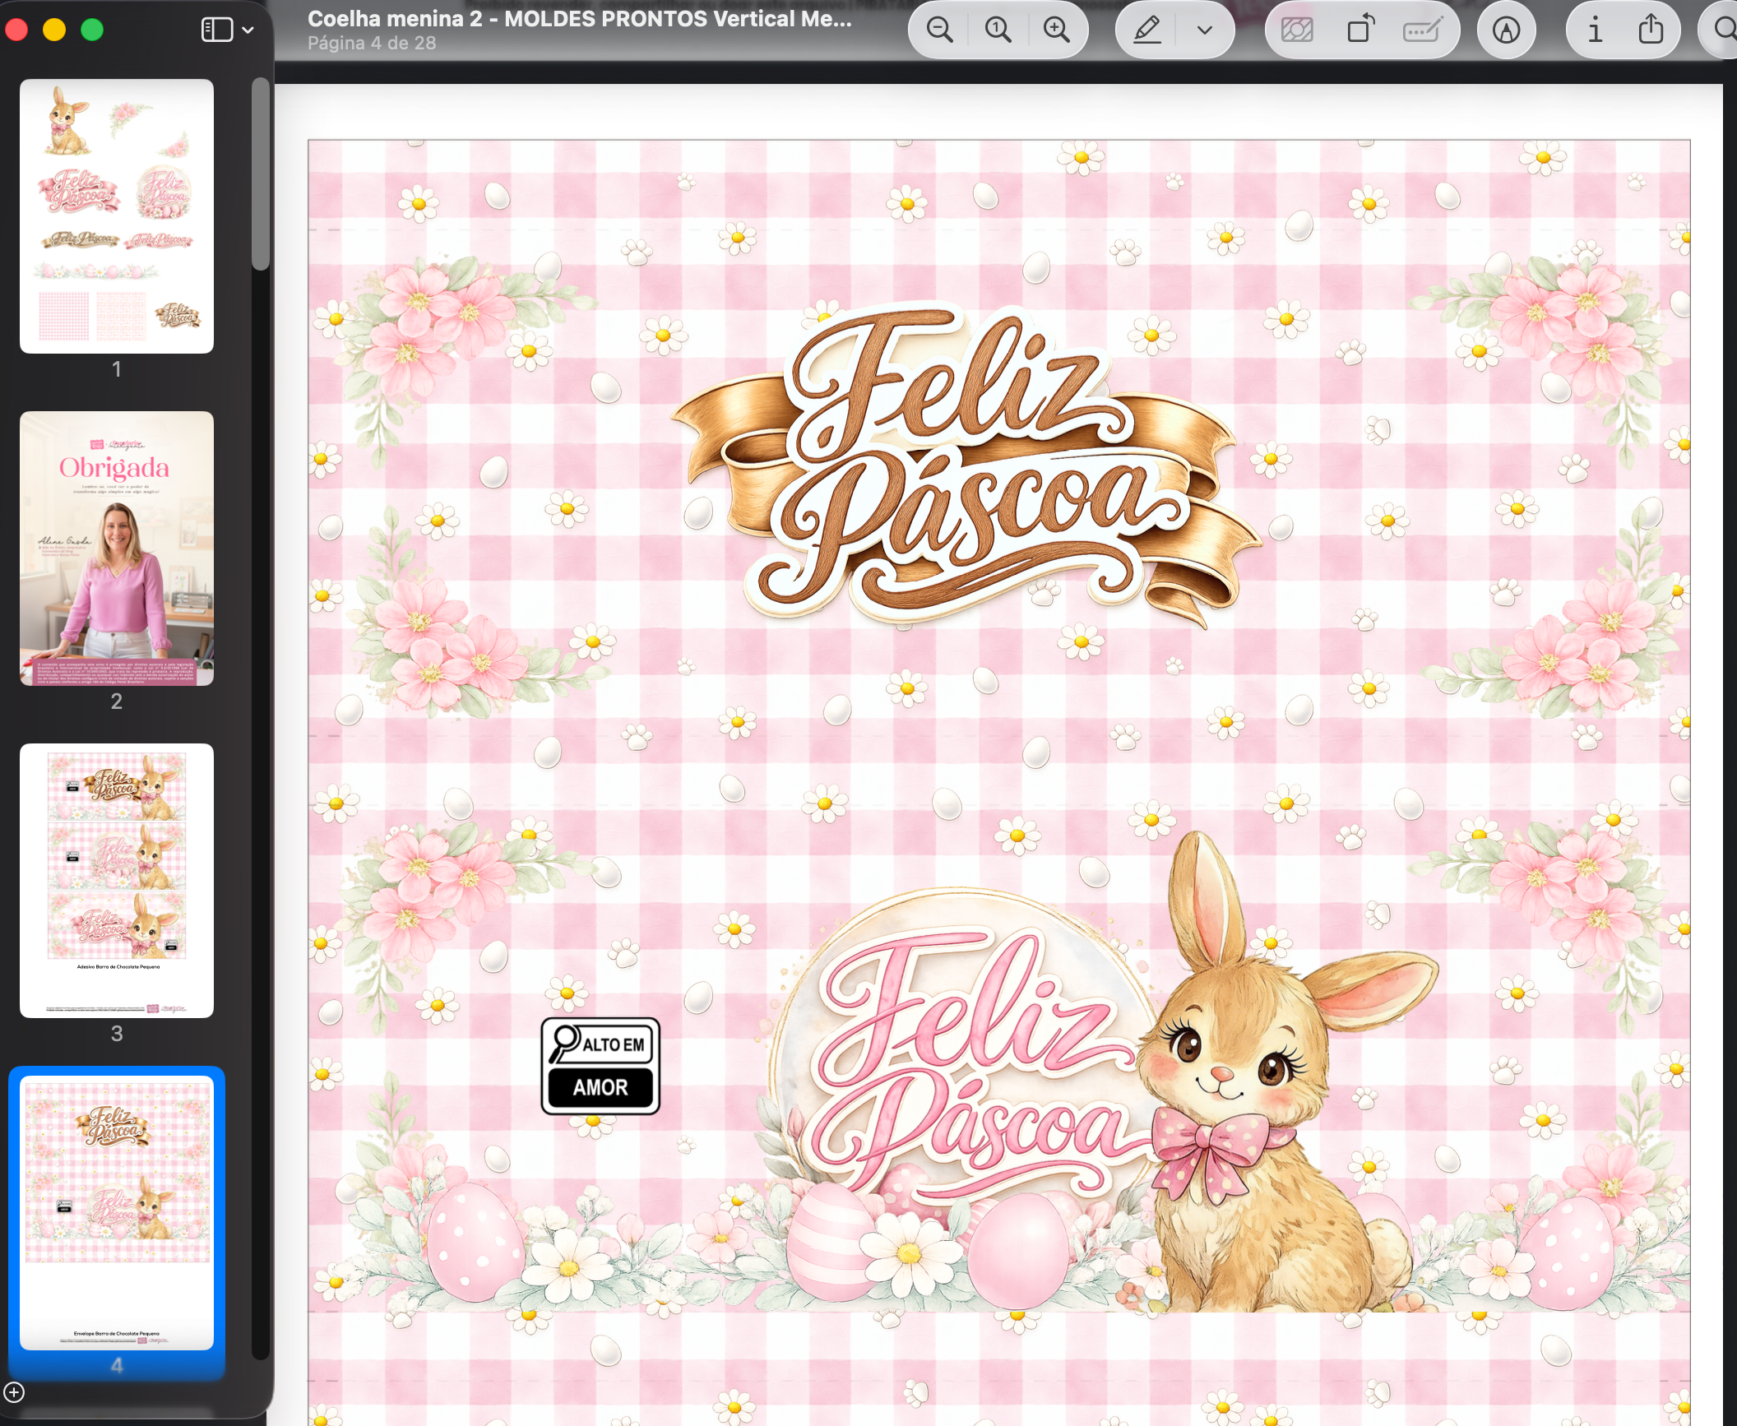Show the Markup toolbar
Image resolution: width=1737 pixels, height=1426 pixels.
[x=1506, y=30]
